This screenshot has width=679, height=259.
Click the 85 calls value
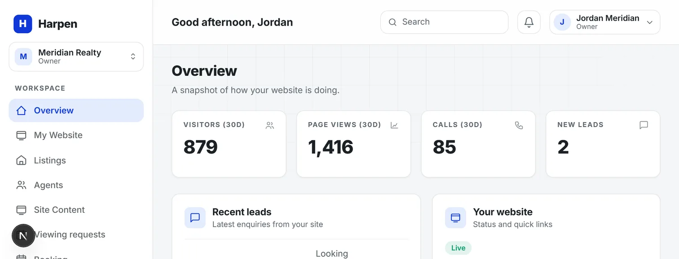[x=445, y=147]
